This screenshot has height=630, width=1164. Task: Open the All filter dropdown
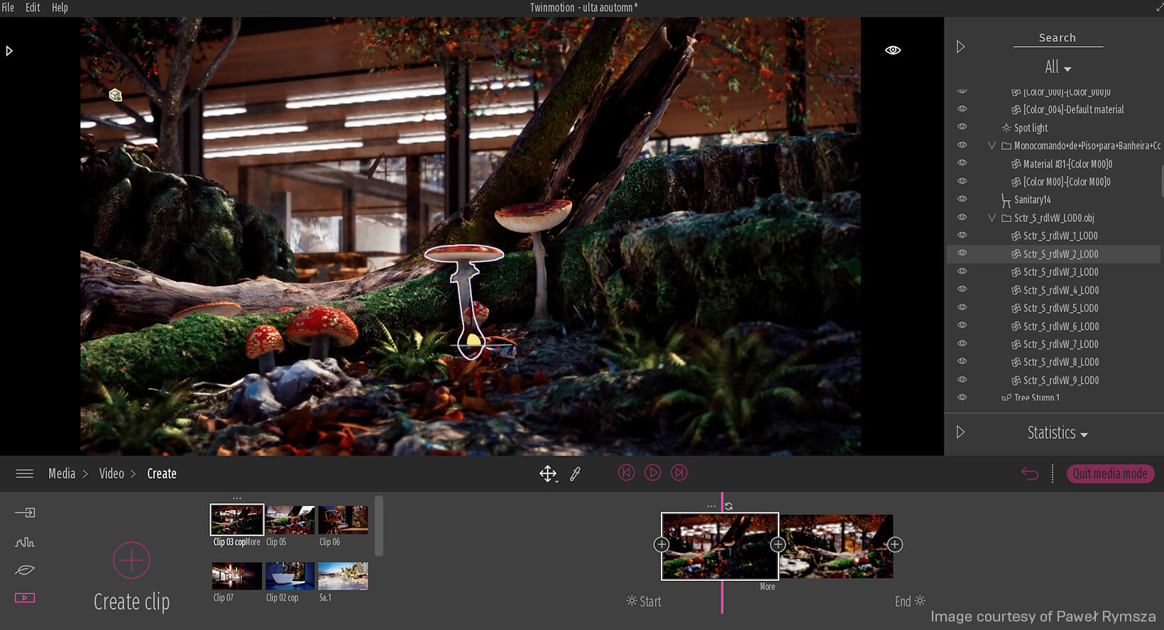coord(1058,67)
